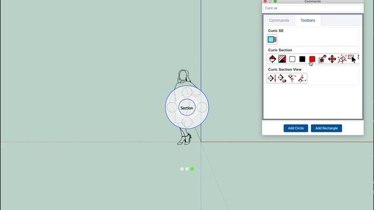The width and height of the screenshot is (374, 210).
Task: Click section view down-arrow icon
Action: (x=302, y=78)
